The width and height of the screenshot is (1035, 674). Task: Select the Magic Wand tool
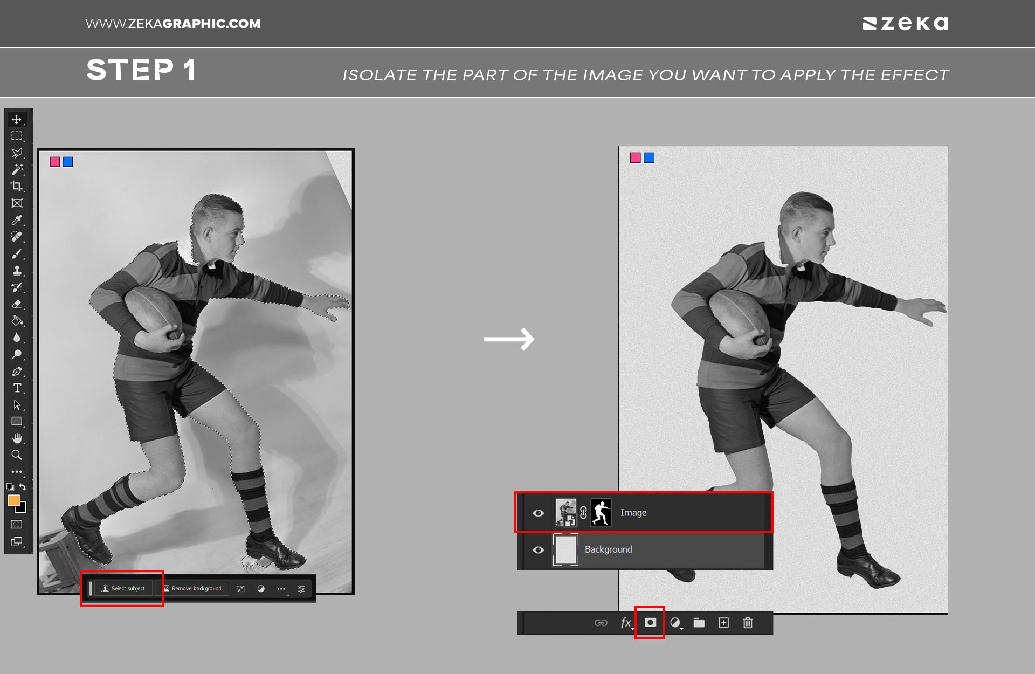(x=17, y=169)
